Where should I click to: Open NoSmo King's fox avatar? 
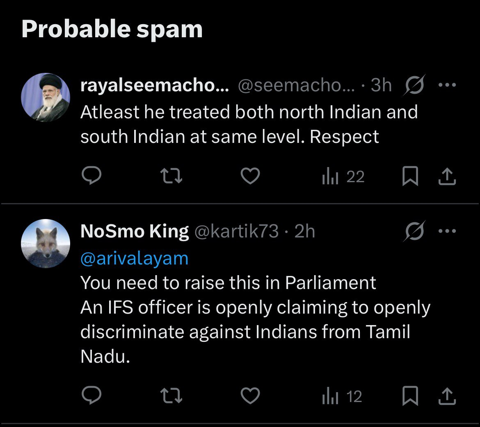coord(46,244)
